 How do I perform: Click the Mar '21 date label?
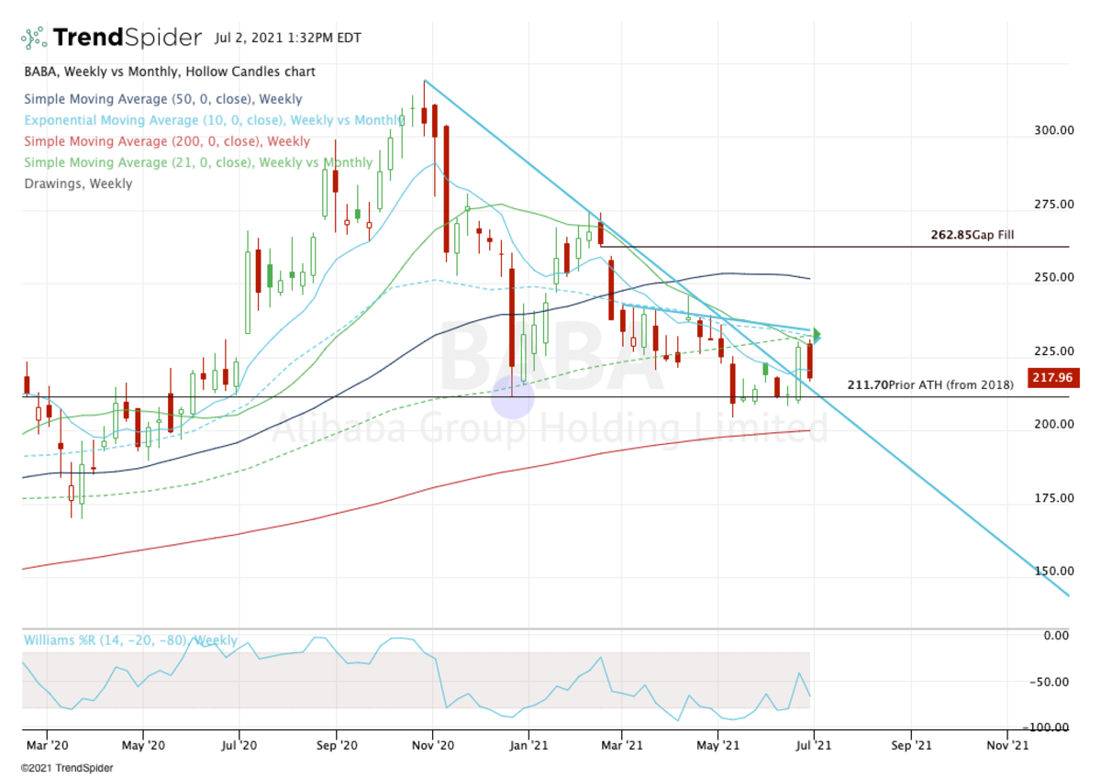(x=621, y=746)
